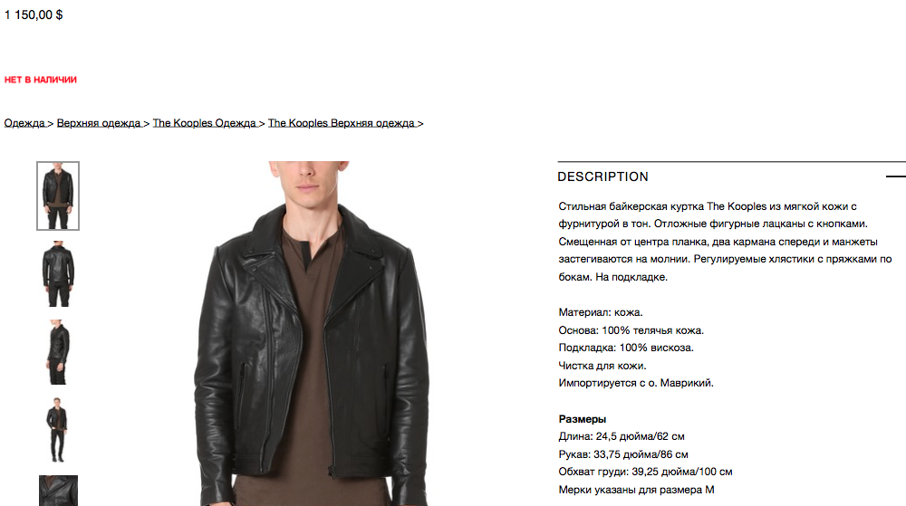Click the Длина measurement line
Viewport: 906px width, 506px height.
tap(622, 436)
